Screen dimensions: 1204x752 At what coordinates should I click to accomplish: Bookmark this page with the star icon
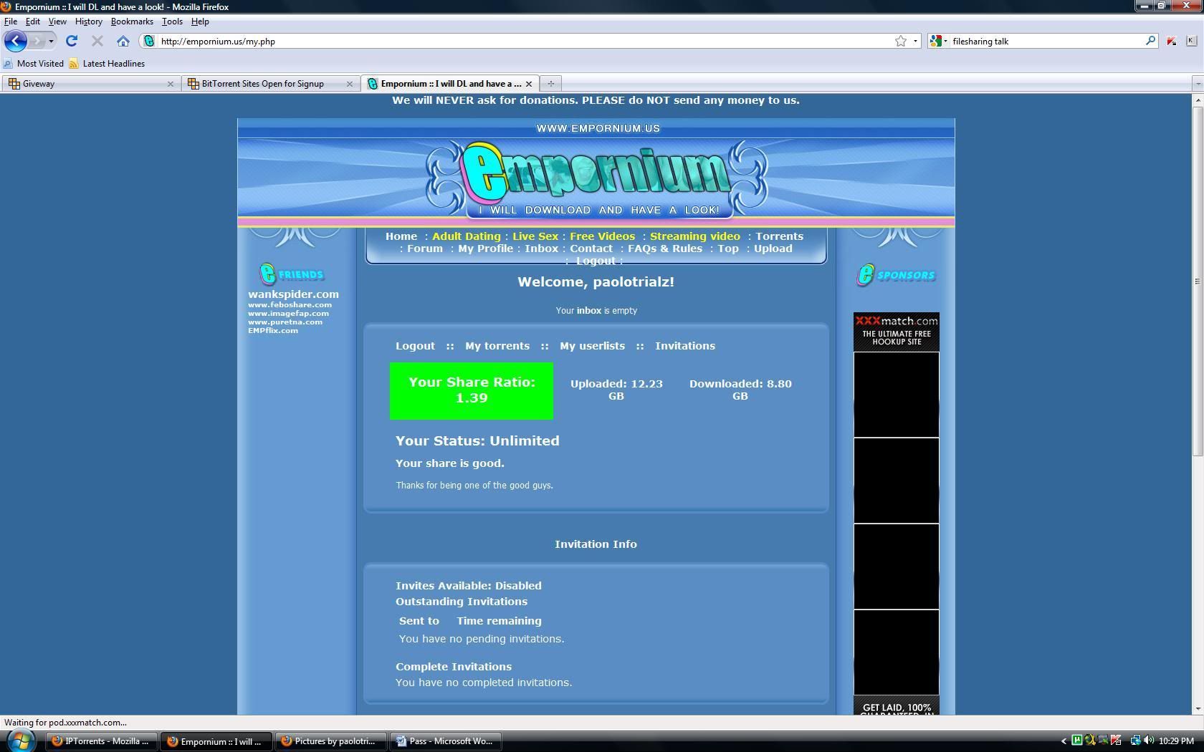901,41
